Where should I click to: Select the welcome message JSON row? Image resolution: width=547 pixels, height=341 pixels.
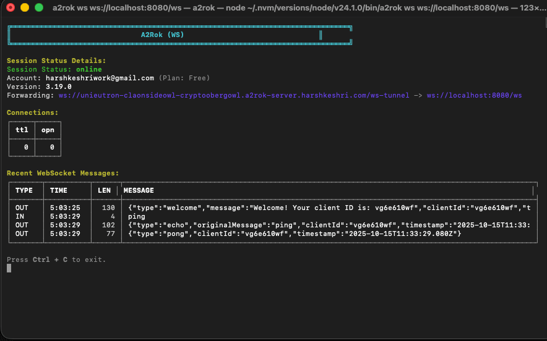pyautogui.click(x=328, y=208)
